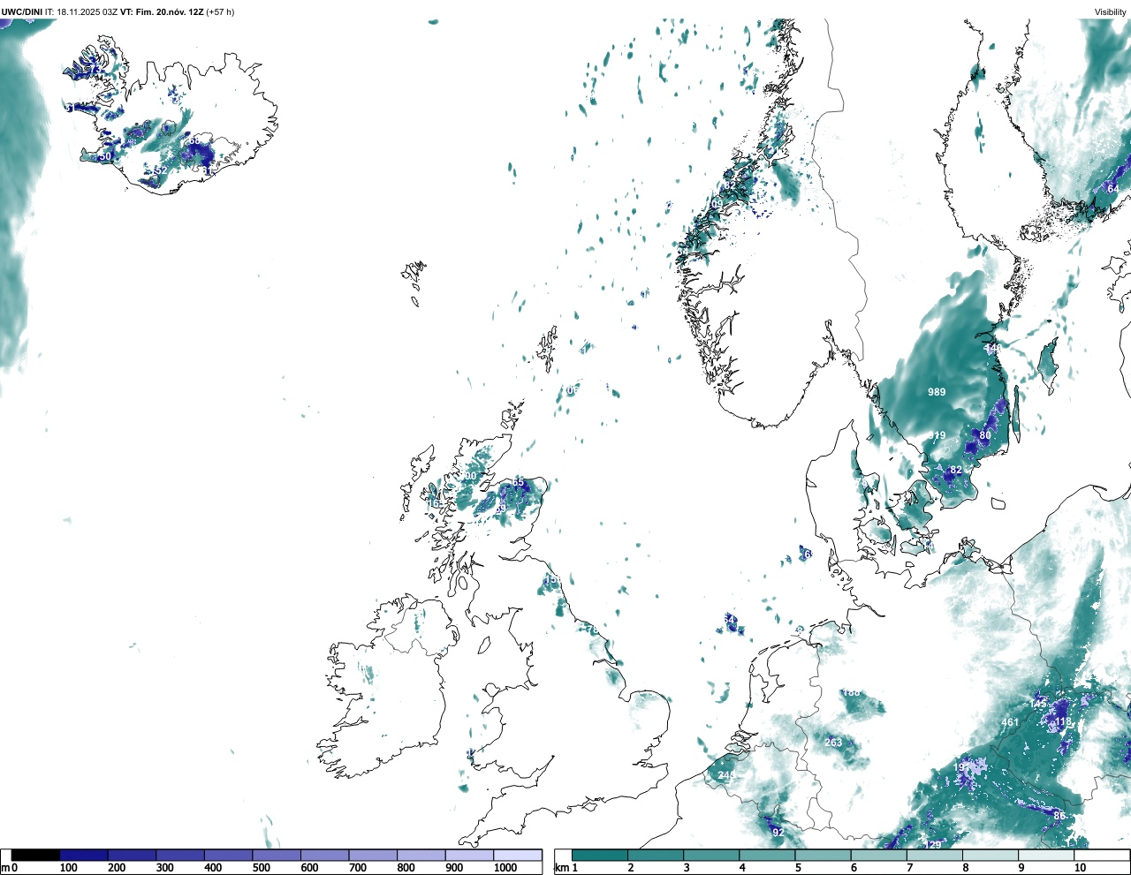The width and height of the screenshot is (1131, 875).
Task: Select the 800–900 m legend swatch
Action: coord(421,855)
